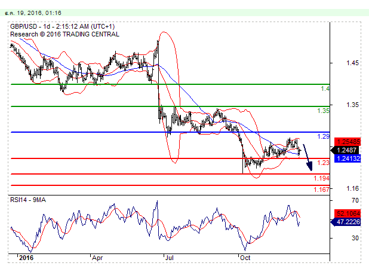
Task: Click the 'RSI14 - 9MA' indicator label
Action: click(28, 200)
